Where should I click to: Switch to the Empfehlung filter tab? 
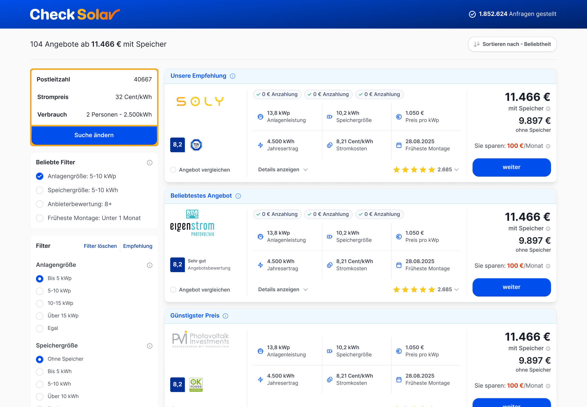[x=138, y=246]
